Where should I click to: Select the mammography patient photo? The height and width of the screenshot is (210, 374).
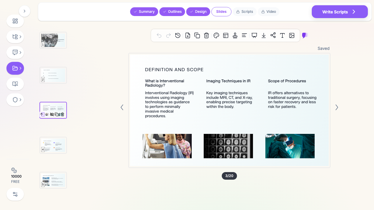click(167, 146)
